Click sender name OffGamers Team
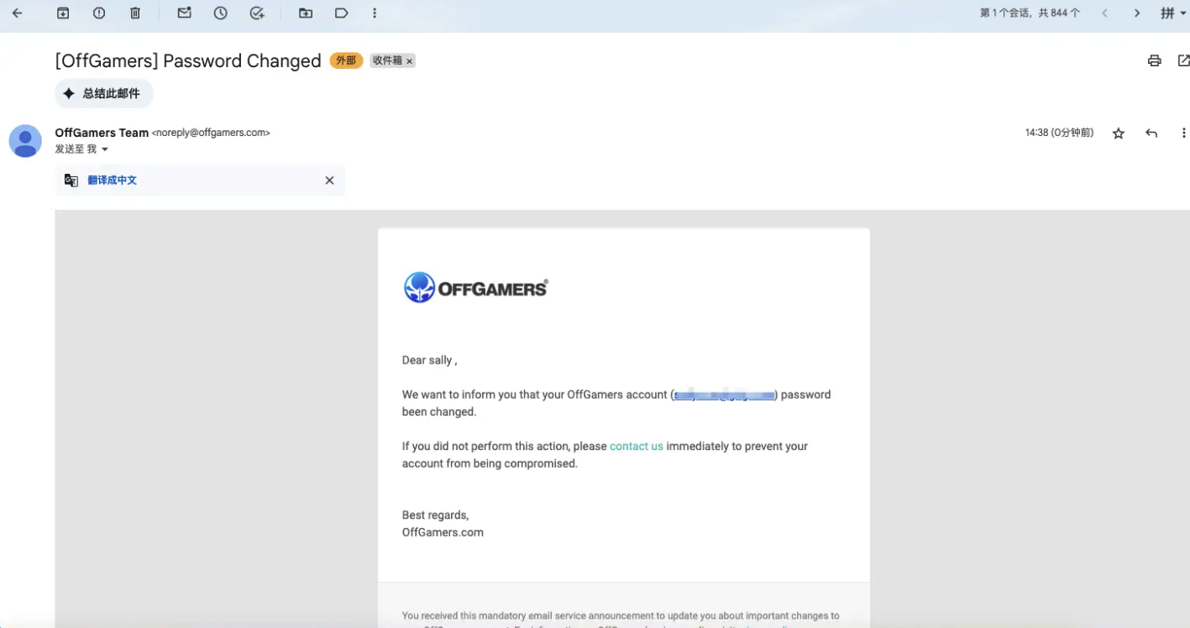The height and width of the screenshot is (628, 1190). coord(102,133)
